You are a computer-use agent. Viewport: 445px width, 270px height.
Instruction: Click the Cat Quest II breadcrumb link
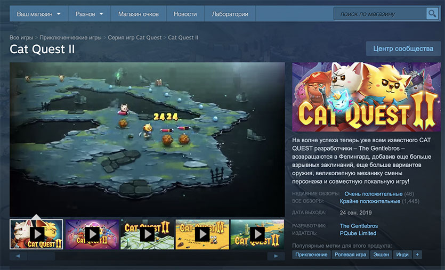(183, 37)
